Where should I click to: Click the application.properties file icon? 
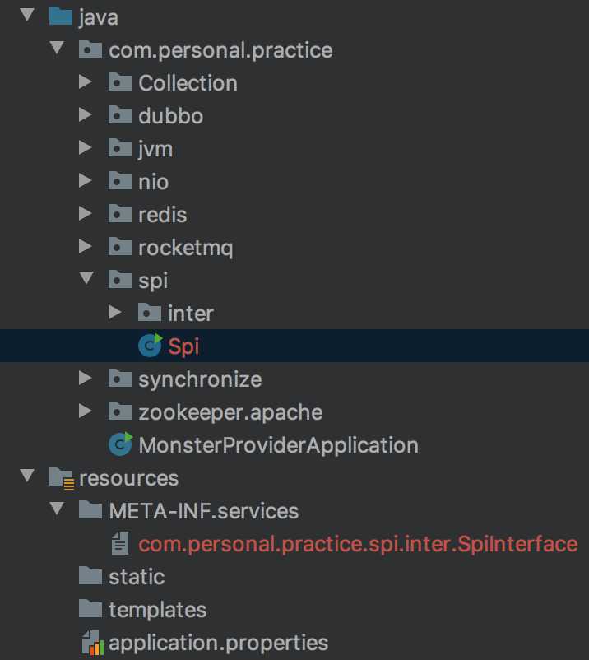(90, 642)
